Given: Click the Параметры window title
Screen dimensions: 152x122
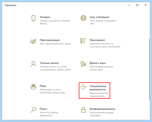Looking at the screenshot, I should click(x=10, y=5).
